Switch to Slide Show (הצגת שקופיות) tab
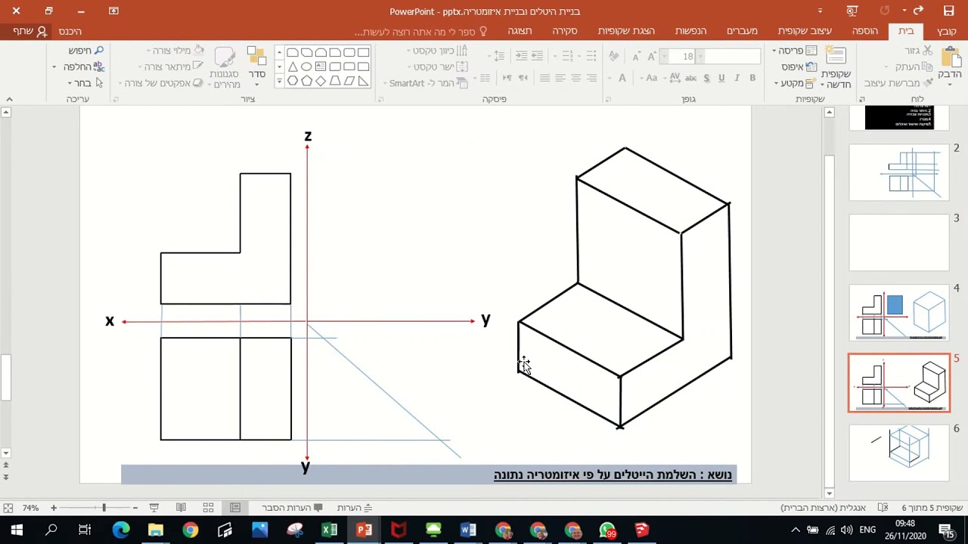Image resolution: width=968 pixels, height=544 pixels. 626,31
